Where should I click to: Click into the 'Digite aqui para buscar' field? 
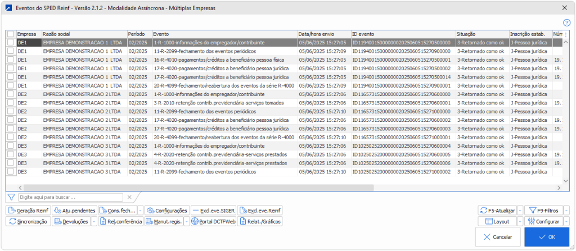[70, 197]
